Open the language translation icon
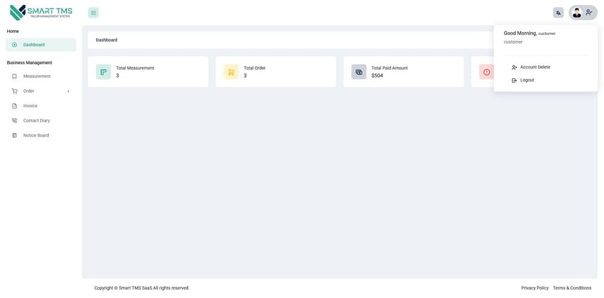The height and width of the screenshot is (298, 604). pos(558,13)
